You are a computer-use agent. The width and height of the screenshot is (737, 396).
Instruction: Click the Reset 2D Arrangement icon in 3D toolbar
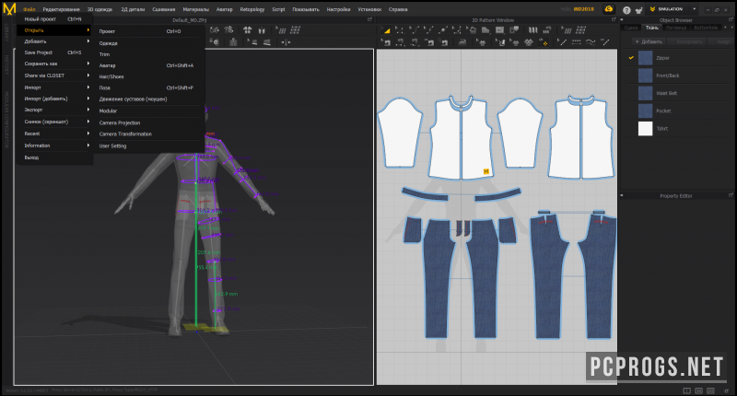[x=247, y=30]
